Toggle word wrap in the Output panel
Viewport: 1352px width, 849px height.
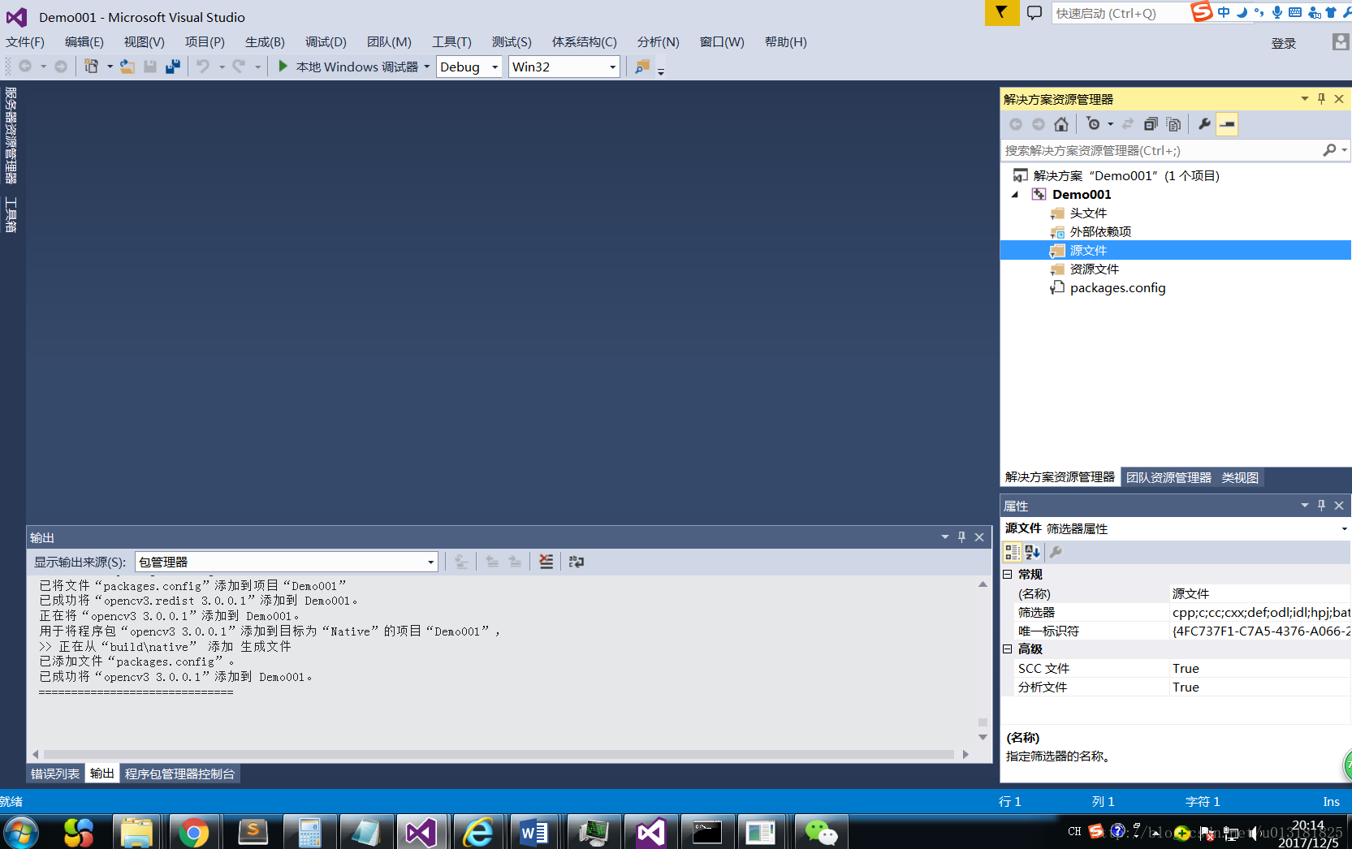[x=577, y=562]
